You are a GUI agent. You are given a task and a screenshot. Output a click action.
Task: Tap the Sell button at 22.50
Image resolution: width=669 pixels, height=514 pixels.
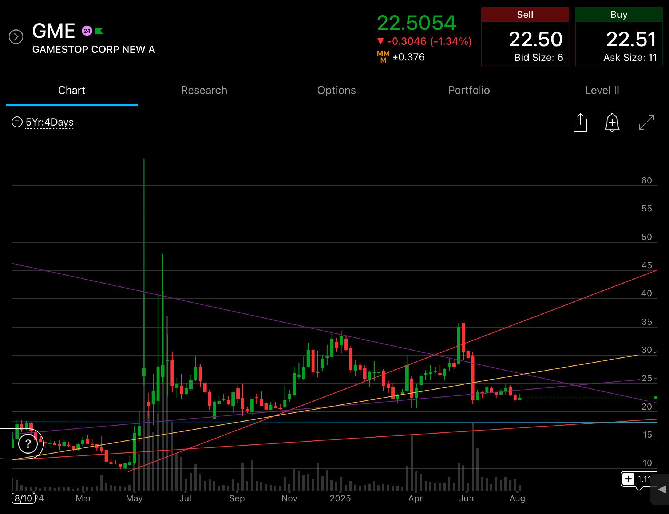point(525,37)
